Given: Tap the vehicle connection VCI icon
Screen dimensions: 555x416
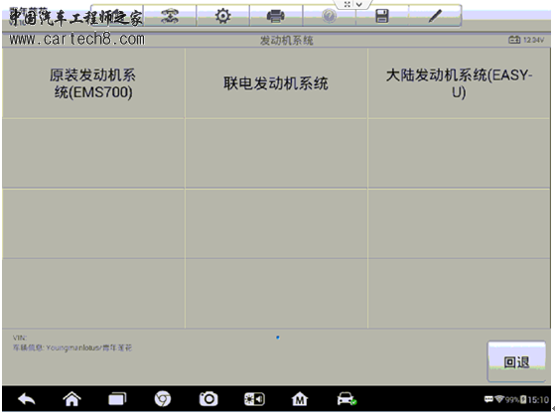Looking at the screenshot, I should (347, 399).
